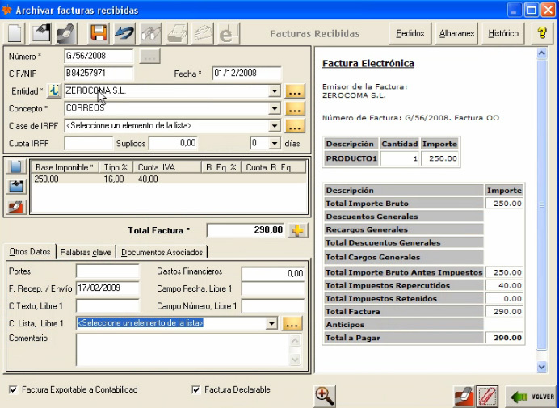Click the Cuota IRPF input field
Viewport: 559px width, 408px height.
tap(88, 144)
